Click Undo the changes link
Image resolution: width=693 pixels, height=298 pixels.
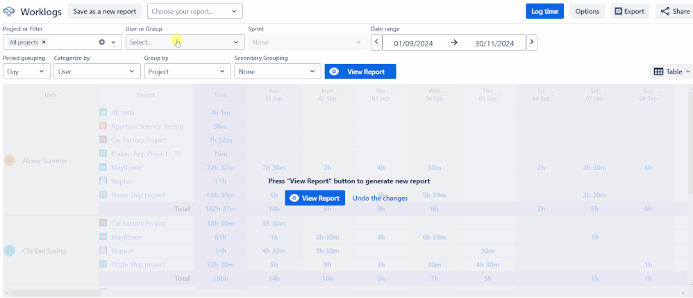(x=380, y=198)
